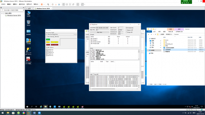Screen dimensions: 205x115
Task: Click the Map View button in PlayServer
Action: 100,32
